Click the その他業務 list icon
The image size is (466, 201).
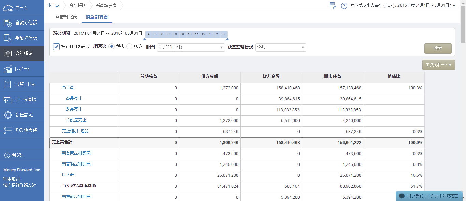[x=8, y=130]
